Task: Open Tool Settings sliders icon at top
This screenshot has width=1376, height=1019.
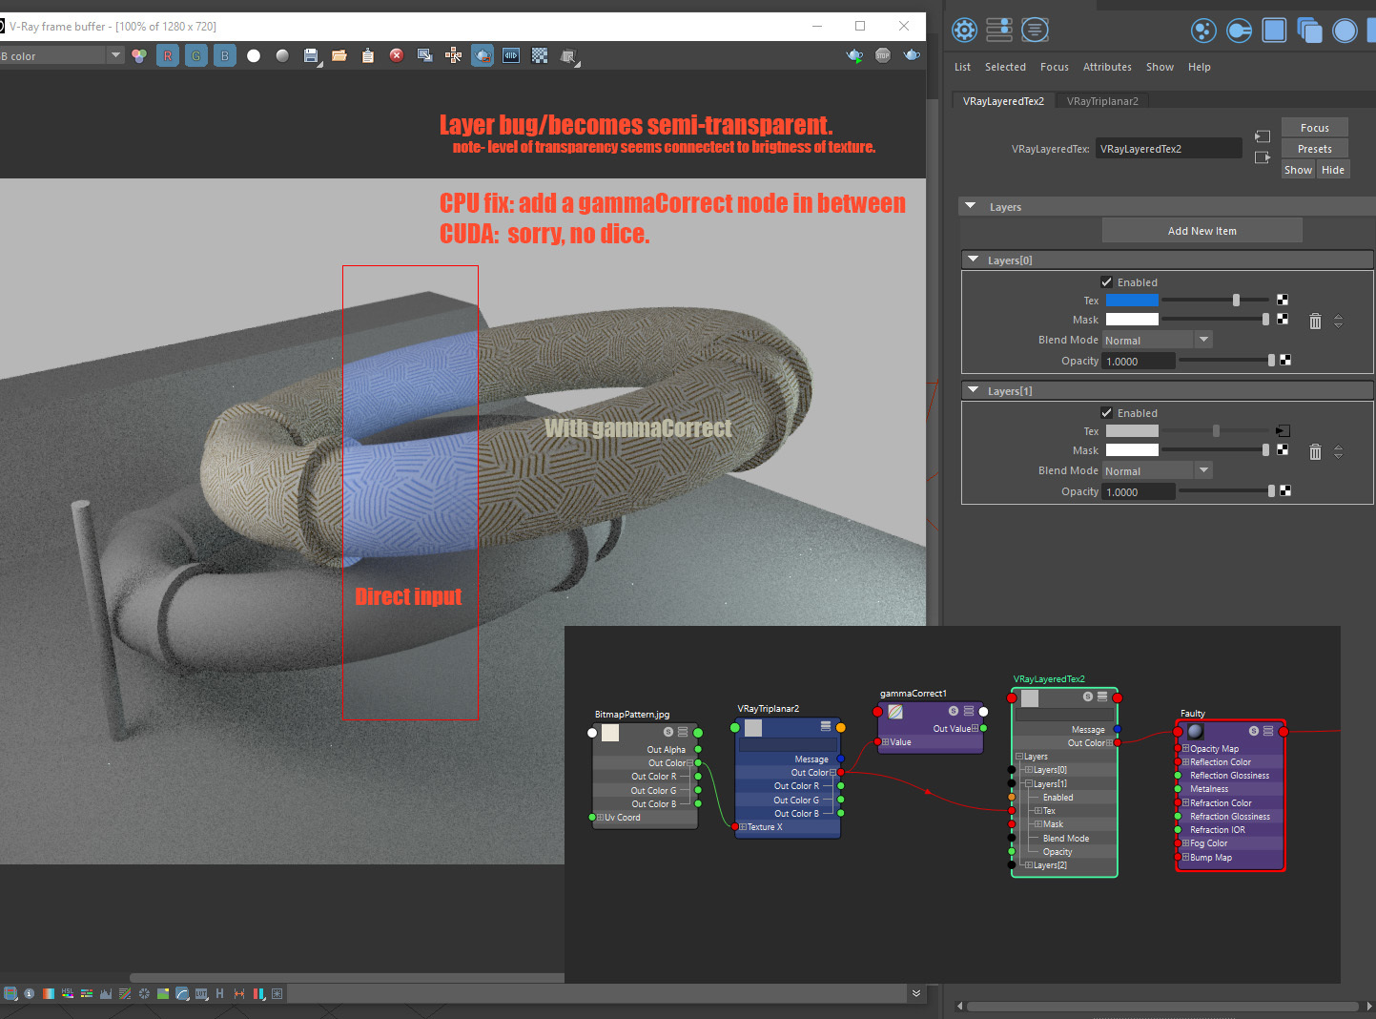Action: click(999, 31)
